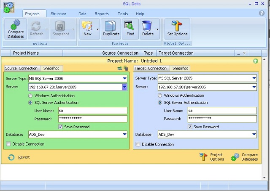The height and width of the screenshot is (191, 270).
Task: Click the Revert link text
Action: pos(24,157)
